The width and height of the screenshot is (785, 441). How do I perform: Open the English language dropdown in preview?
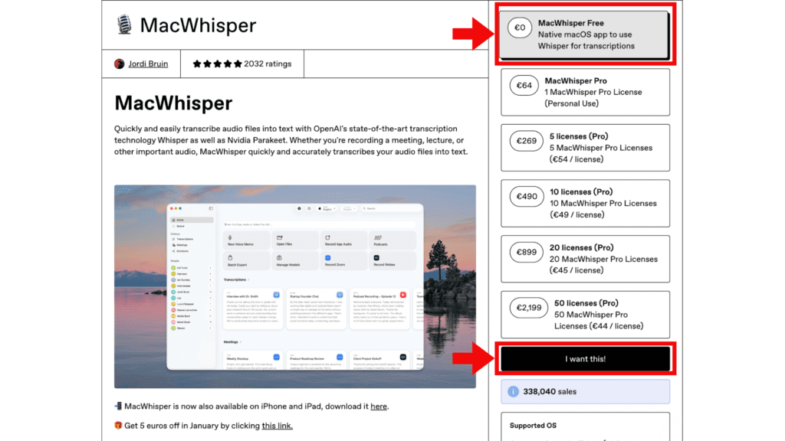[x=328, y=208]
